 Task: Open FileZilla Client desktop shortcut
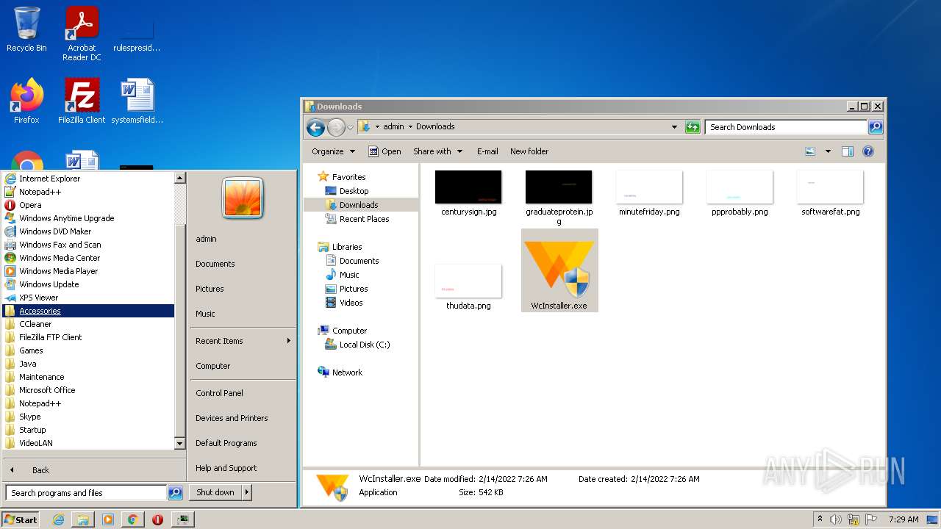point(82,101)
